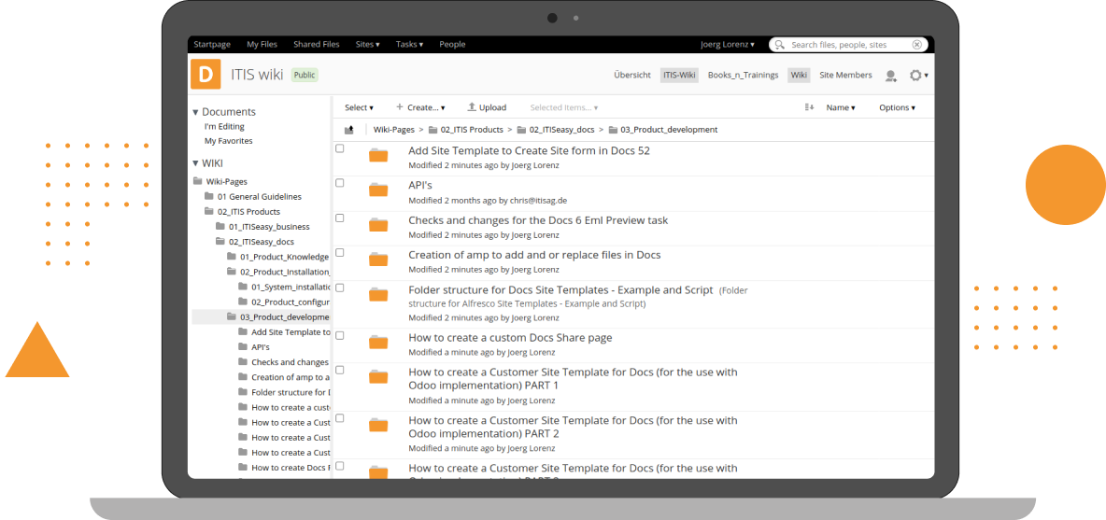Click the invite users icon near Site Members
Image resolution: width=1106 pixels, height=520 pixels.
pos(890,76)
